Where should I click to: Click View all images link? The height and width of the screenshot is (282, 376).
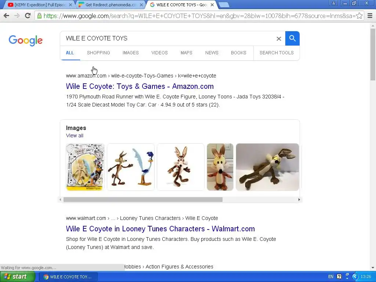[x=75, y=135]
